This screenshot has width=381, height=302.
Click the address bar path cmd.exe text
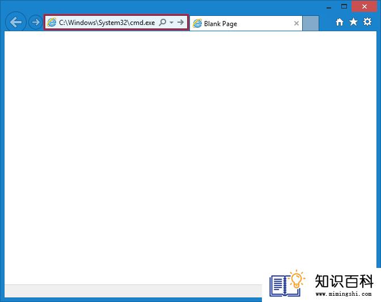(107, 23)
